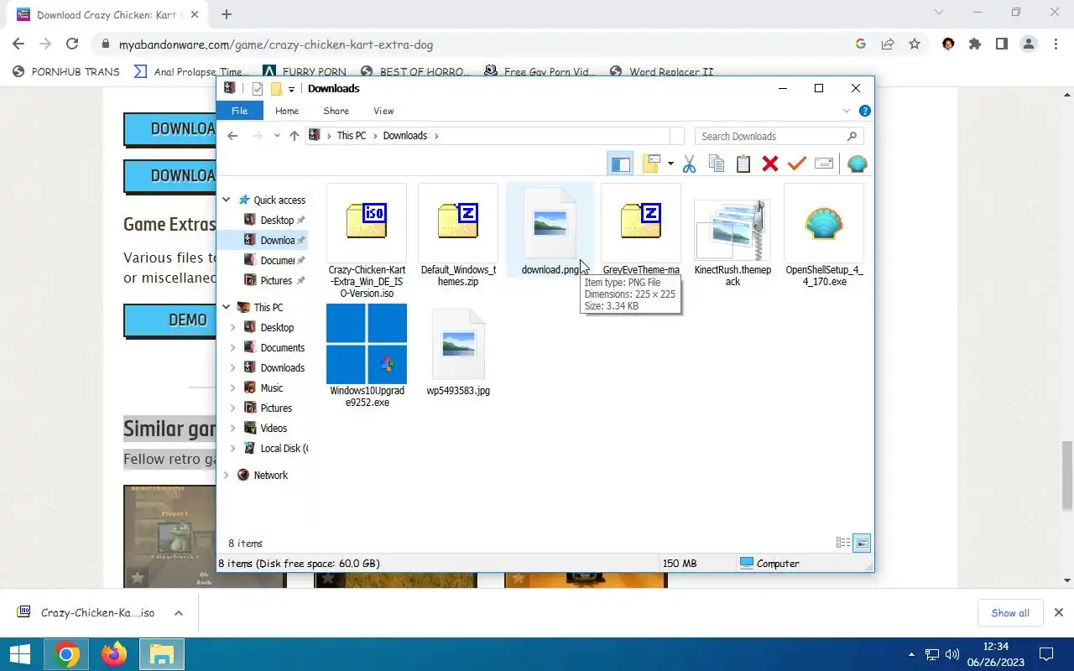Click the Paste clipboard icon
The image size is (1074, 671).
743,164
